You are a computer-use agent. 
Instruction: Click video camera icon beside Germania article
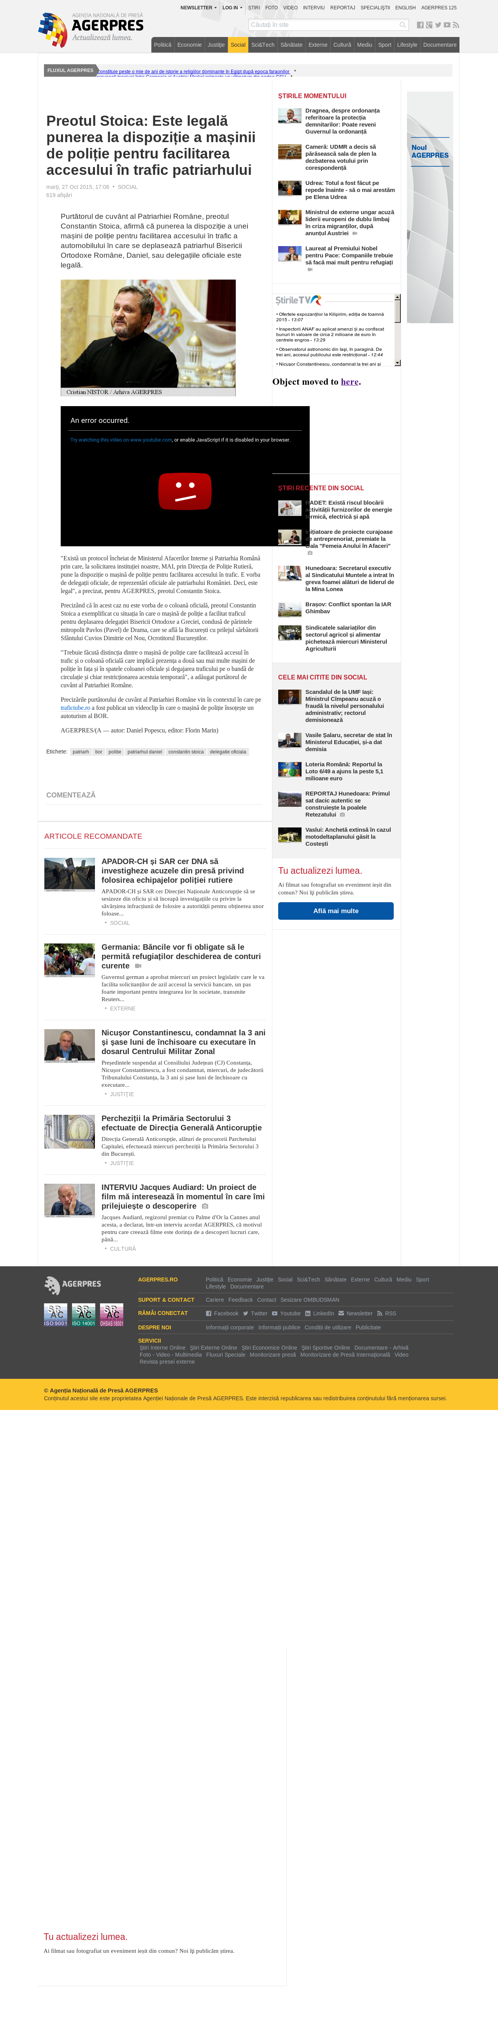click(x=139, y=966)
